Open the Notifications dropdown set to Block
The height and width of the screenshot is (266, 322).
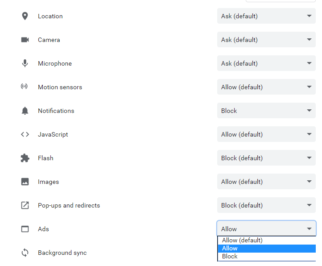point(266,111)
